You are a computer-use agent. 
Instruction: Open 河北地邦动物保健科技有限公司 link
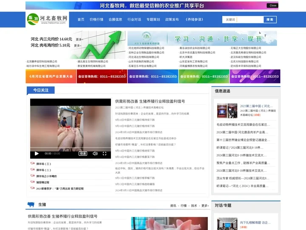[x=146, y=48]
